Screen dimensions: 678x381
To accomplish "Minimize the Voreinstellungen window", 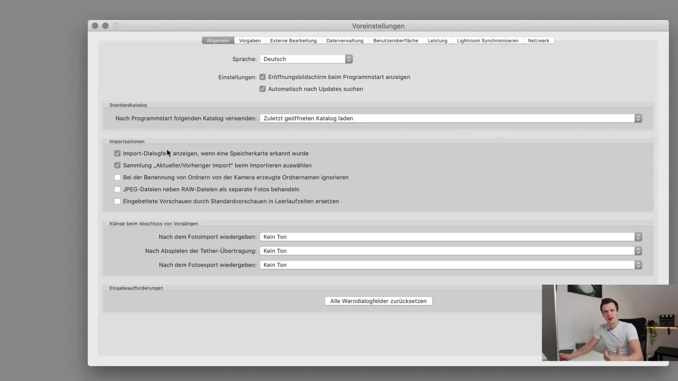I will coord(105,26).
